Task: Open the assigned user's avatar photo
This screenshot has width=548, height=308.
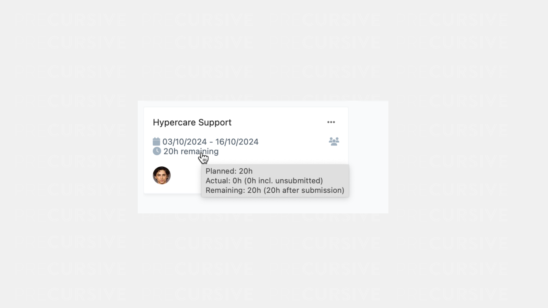Action: coord(162,176)
